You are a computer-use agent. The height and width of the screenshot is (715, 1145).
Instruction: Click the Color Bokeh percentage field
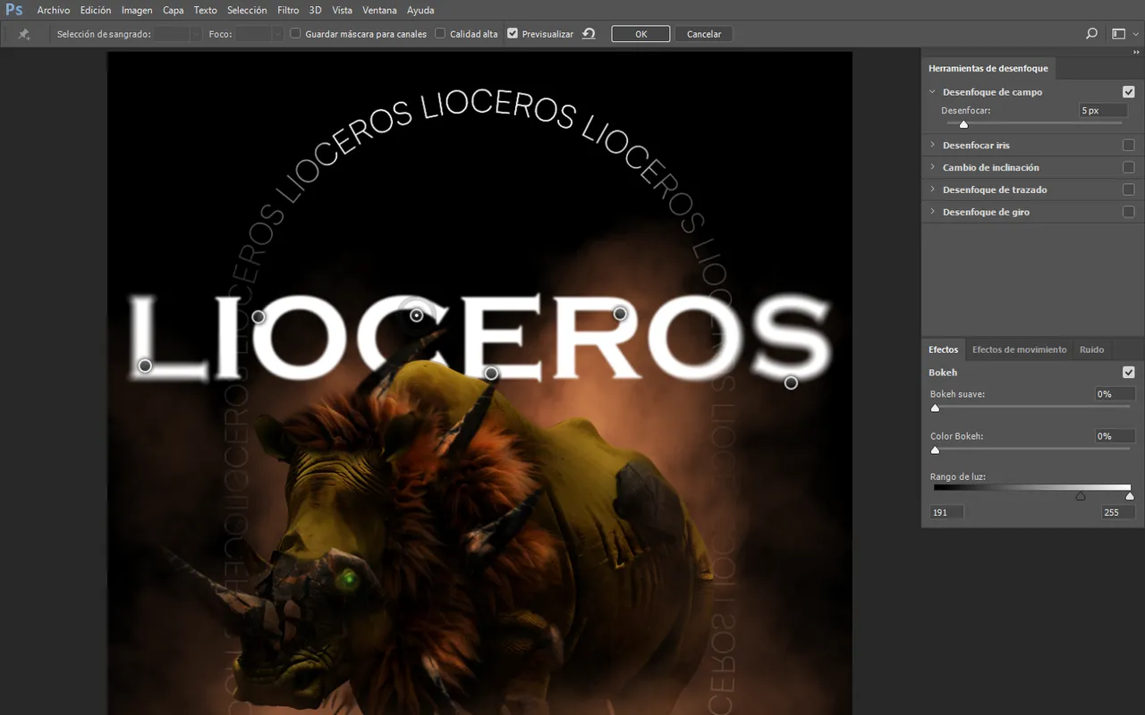[x=1115, y=436]
